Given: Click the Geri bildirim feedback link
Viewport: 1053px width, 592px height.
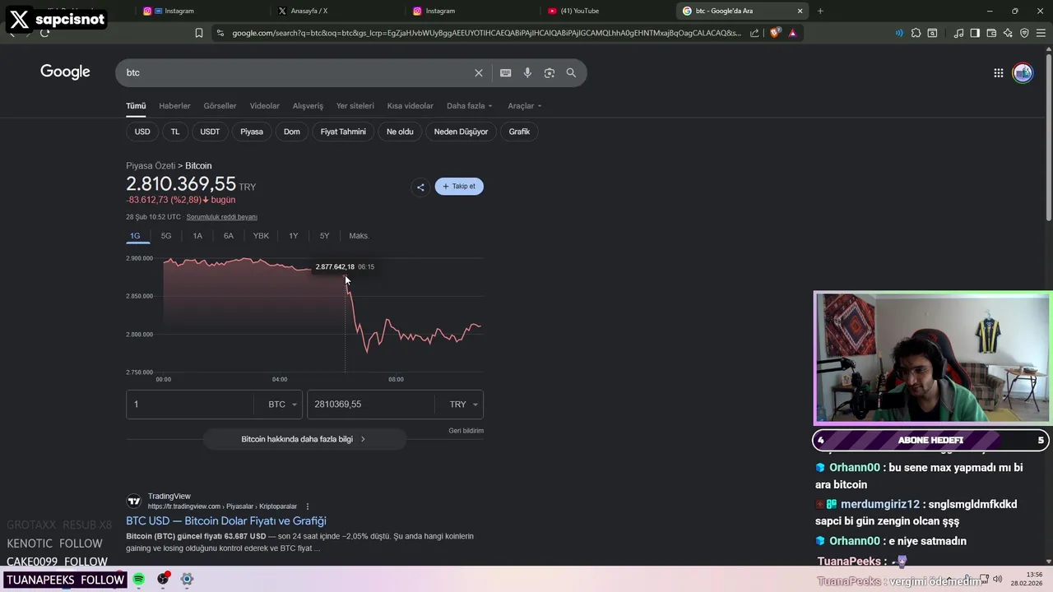Looking at the screenshot, I should [466, 431].
